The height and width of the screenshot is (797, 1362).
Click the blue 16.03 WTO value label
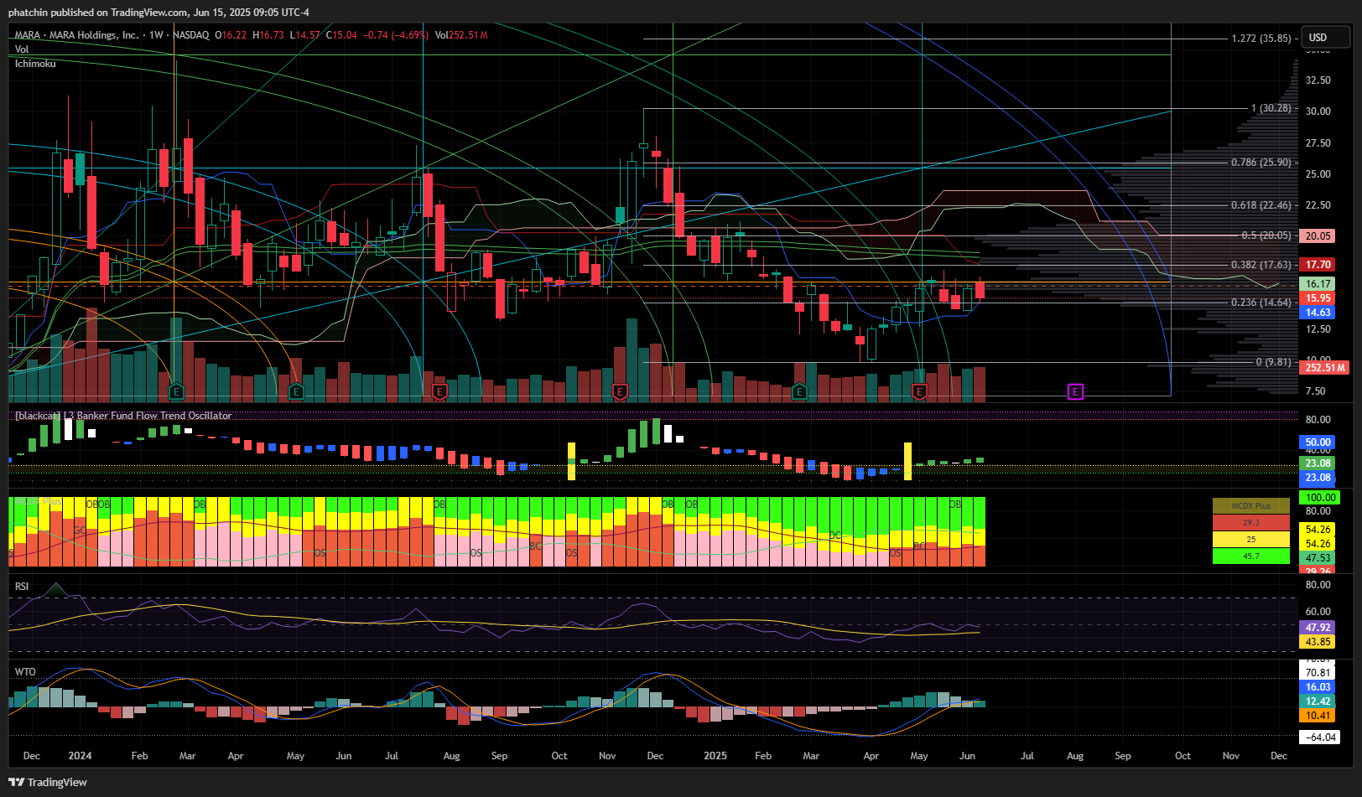tap(1318, 687)
